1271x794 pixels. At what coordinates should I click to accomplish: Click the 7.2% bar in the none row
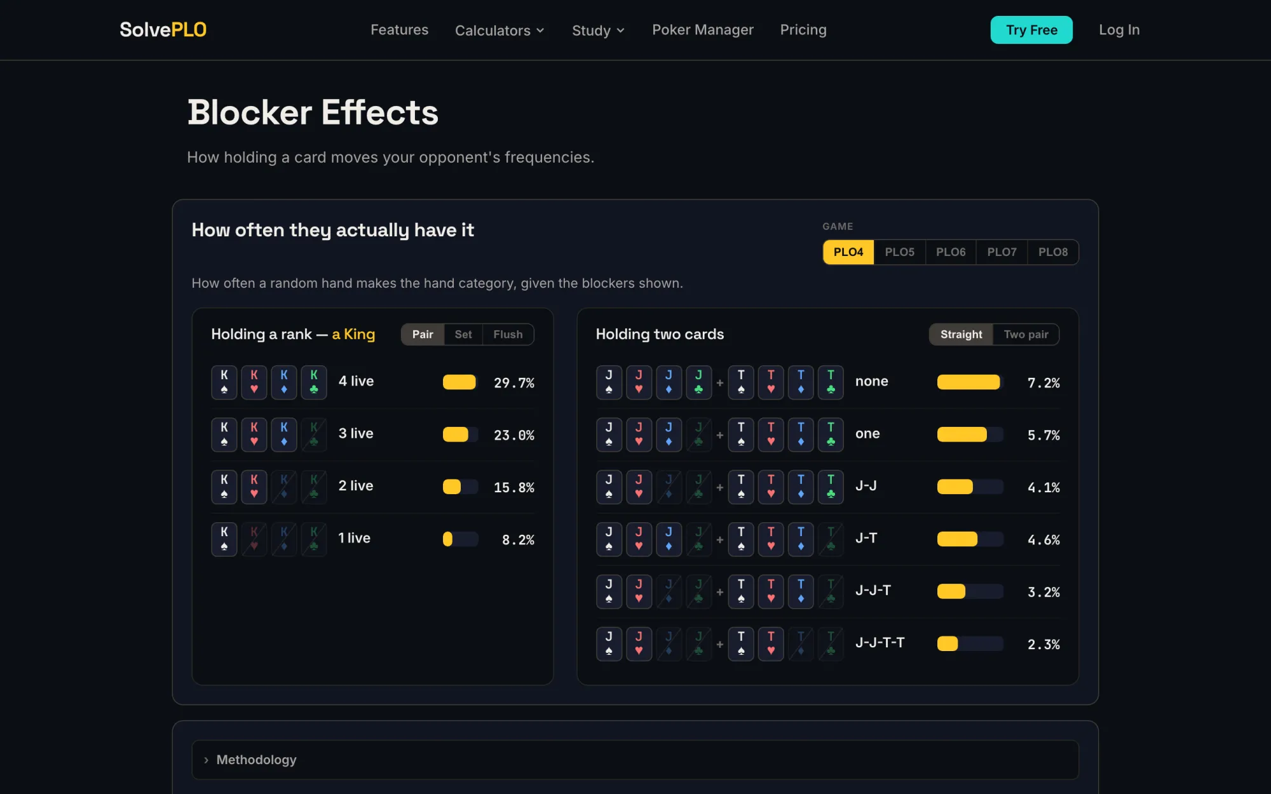pos(970,382)
